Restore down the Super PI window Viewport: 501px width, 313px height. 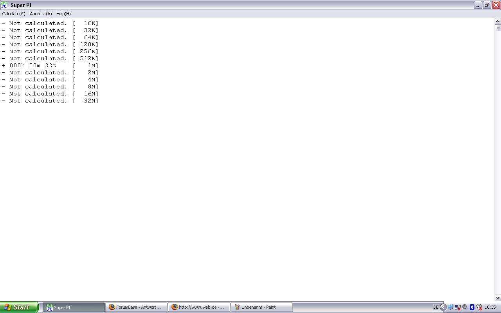[487, 5]
